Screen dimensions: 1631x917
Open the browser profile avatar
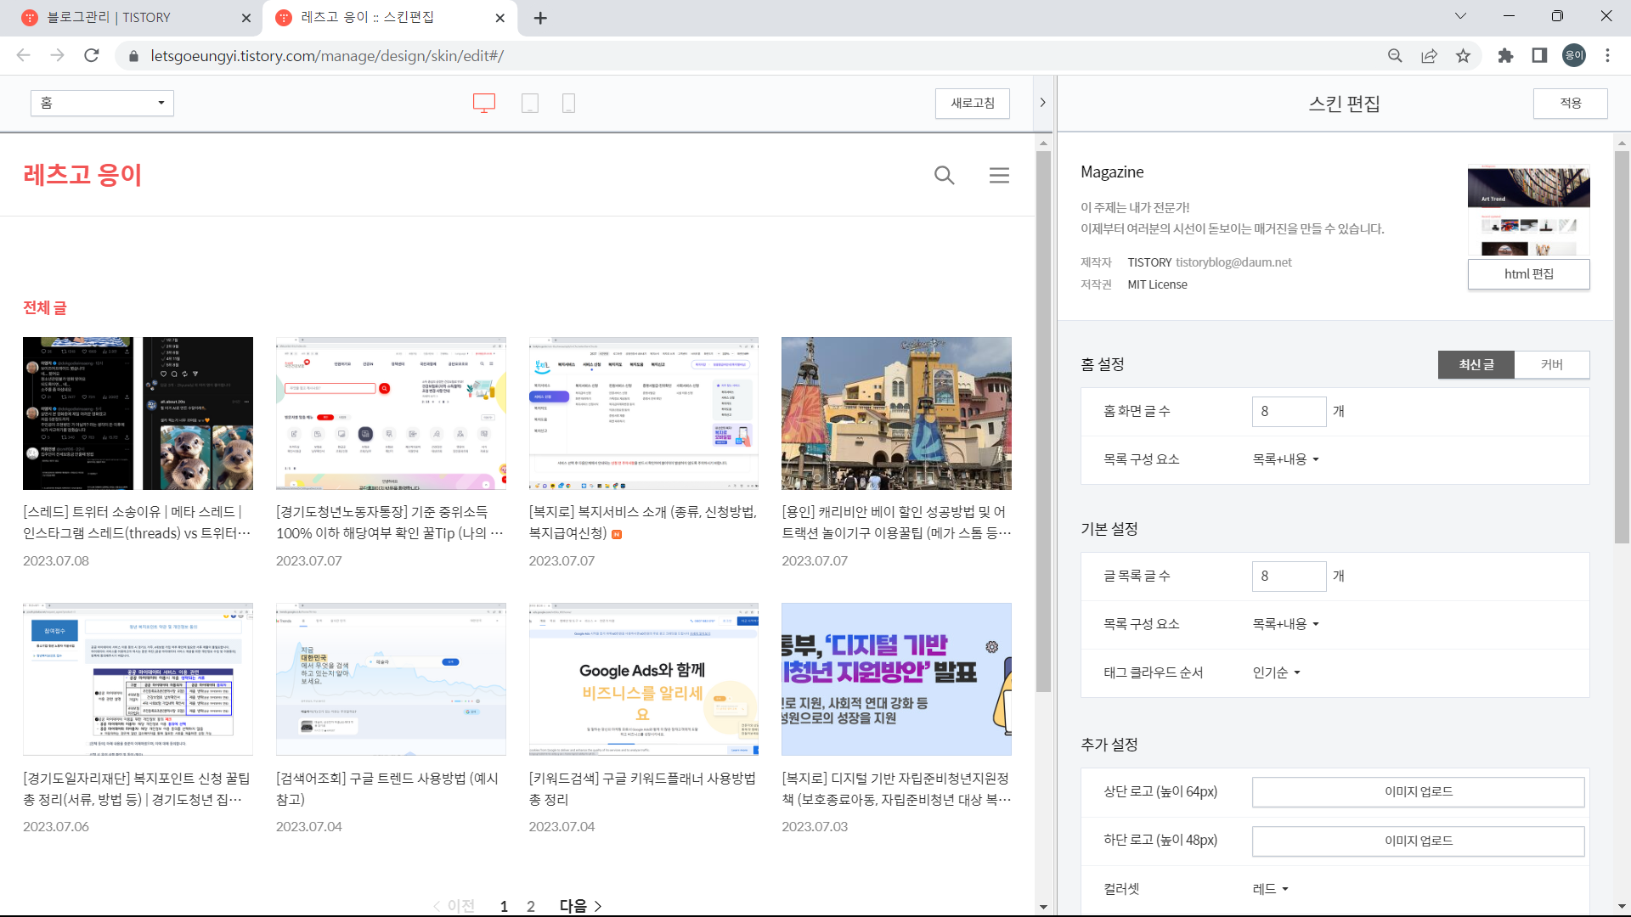coord(1574,55)
